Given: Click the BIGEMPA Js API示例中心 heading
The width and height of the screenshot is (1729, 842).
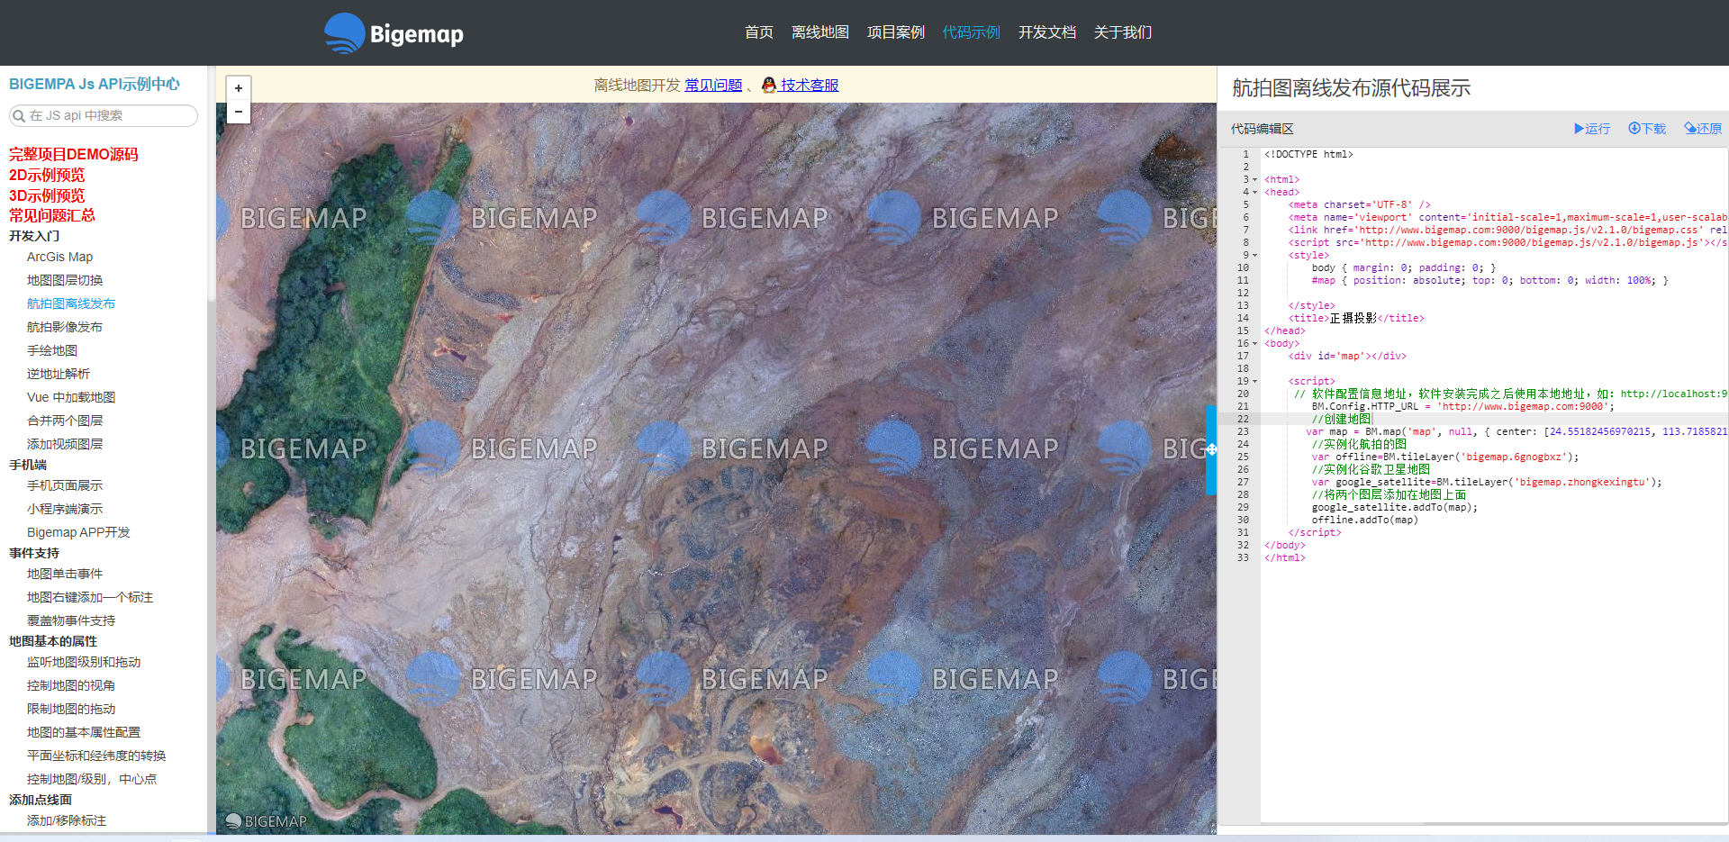Looking at the screenshot, I should pyautogui.click(x=95, y=84).
